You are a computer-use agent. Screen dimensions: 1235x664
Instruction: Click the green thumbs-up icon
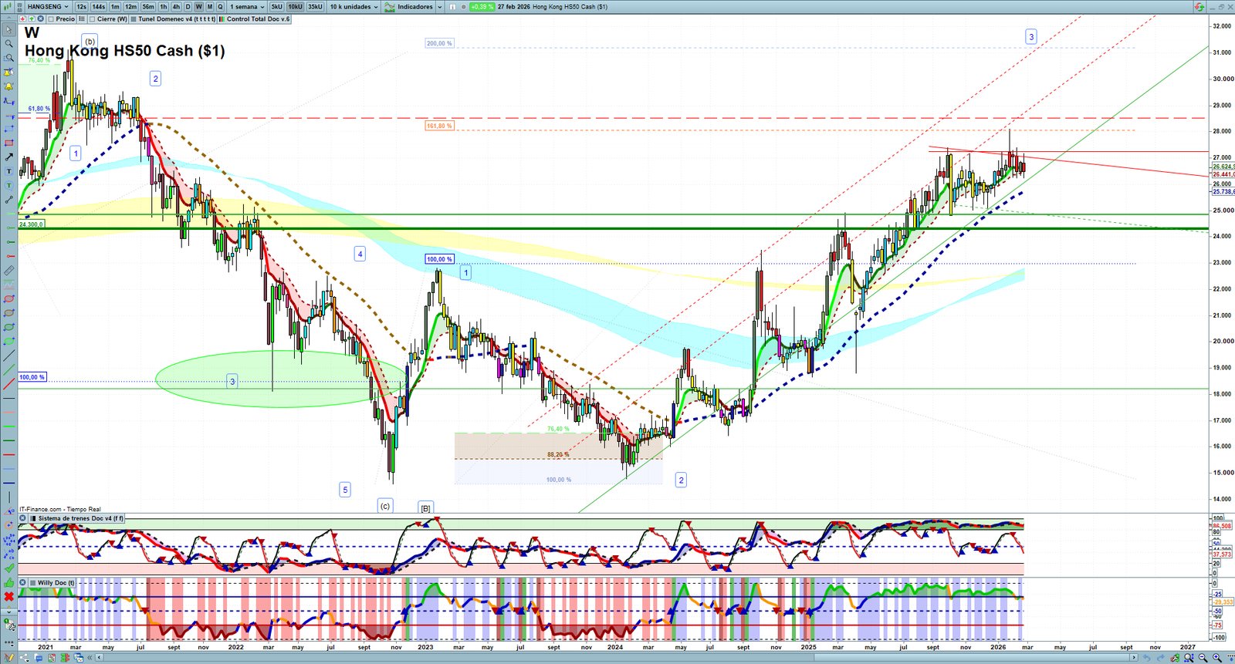click(8, 582)
